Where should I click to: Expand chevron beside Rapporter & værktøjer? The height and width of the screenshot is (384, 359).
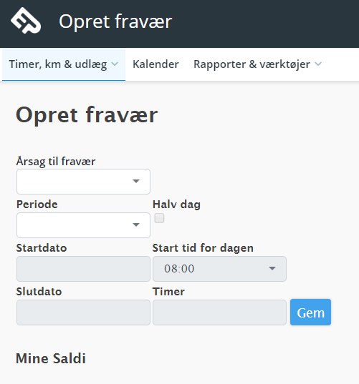click(x=318, y=64)
